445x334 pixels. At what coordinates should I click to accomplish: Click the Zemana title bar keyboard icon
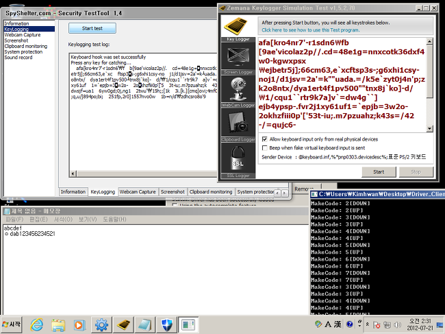coord(222,8)
